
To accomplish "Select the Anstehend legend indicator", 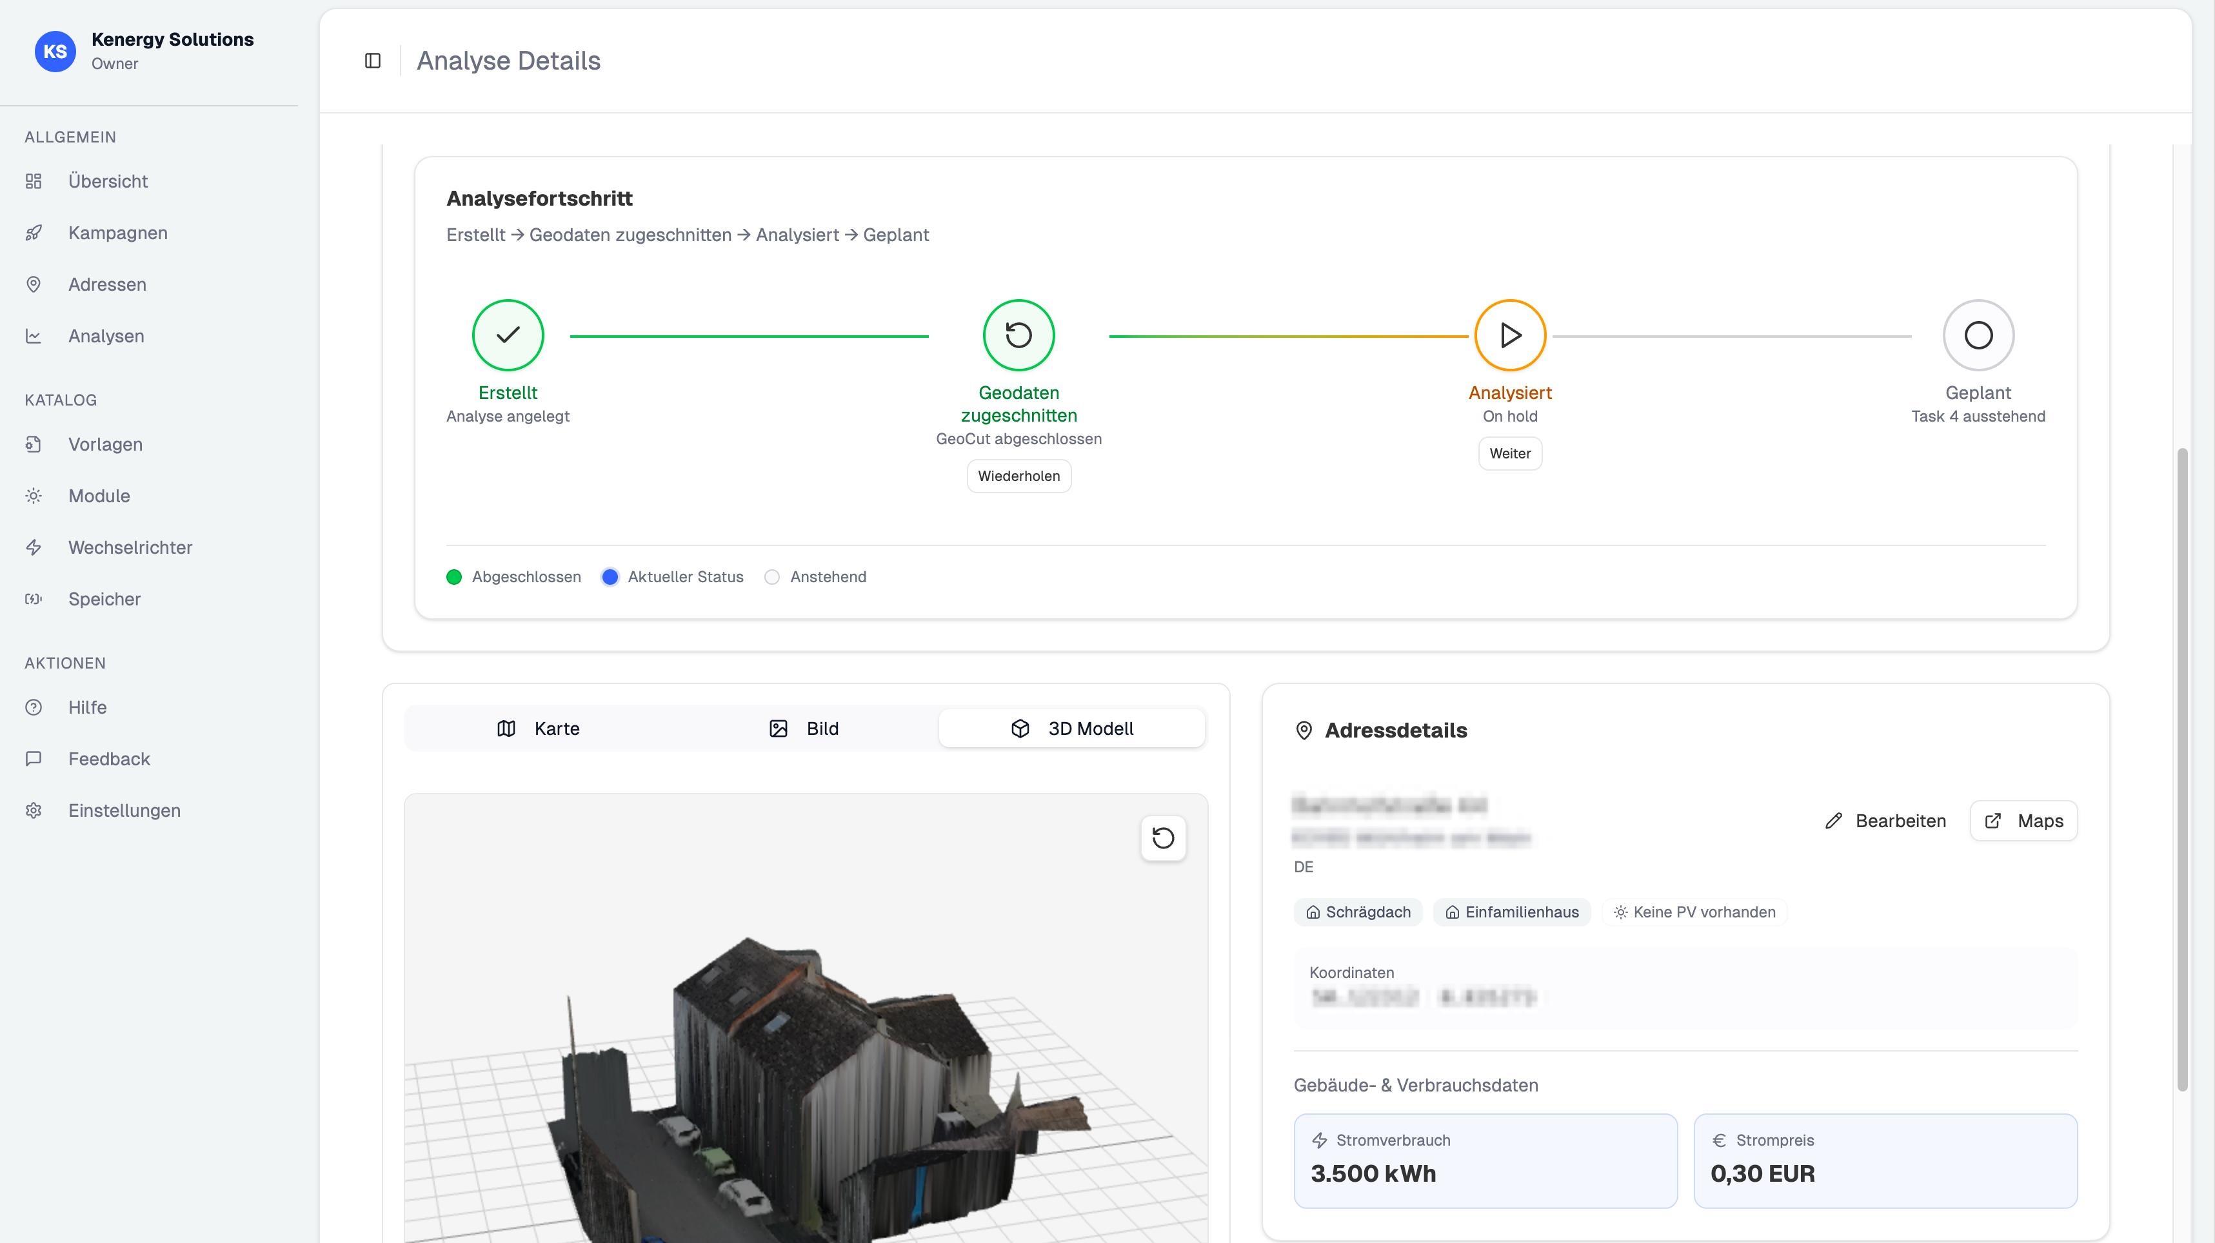I will coord(771,577).
